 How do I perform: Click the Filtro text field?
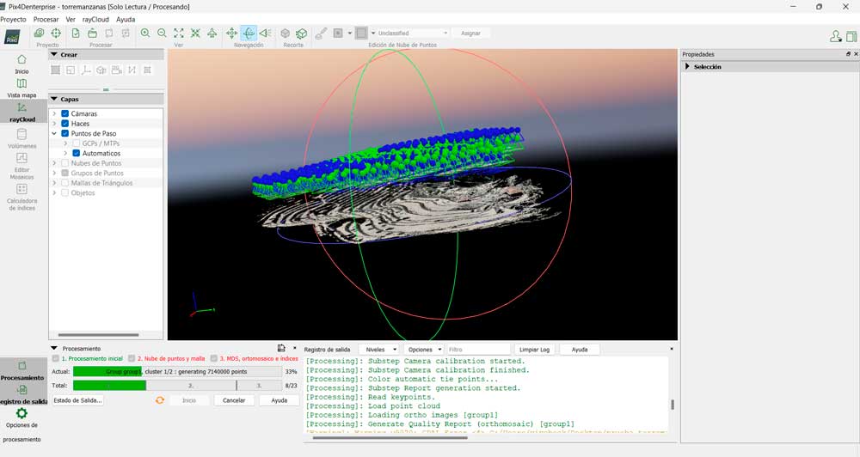click(x=478, y=350)
